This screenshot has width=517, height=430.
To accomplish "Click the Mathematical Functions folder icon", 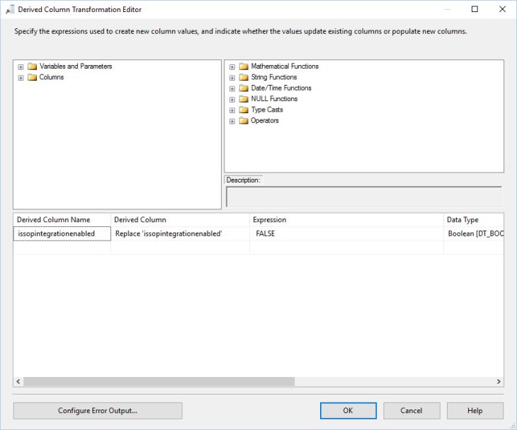I will coord(244,66).
